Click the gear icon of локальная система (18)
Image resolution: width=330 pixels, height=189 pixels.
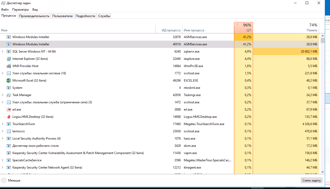coord(9,73)
